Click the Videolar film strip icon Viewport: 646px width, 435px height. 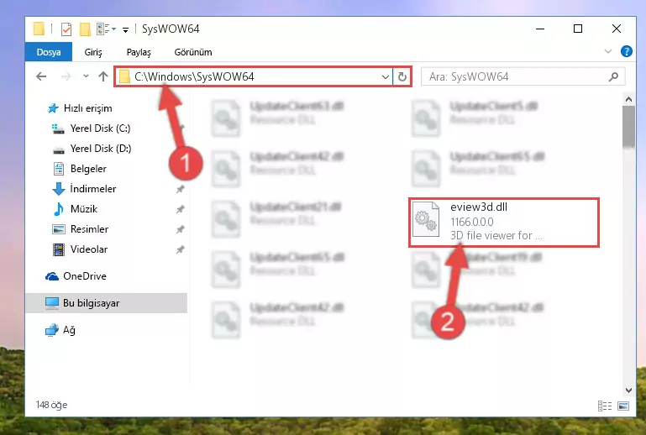coord(59,249)
